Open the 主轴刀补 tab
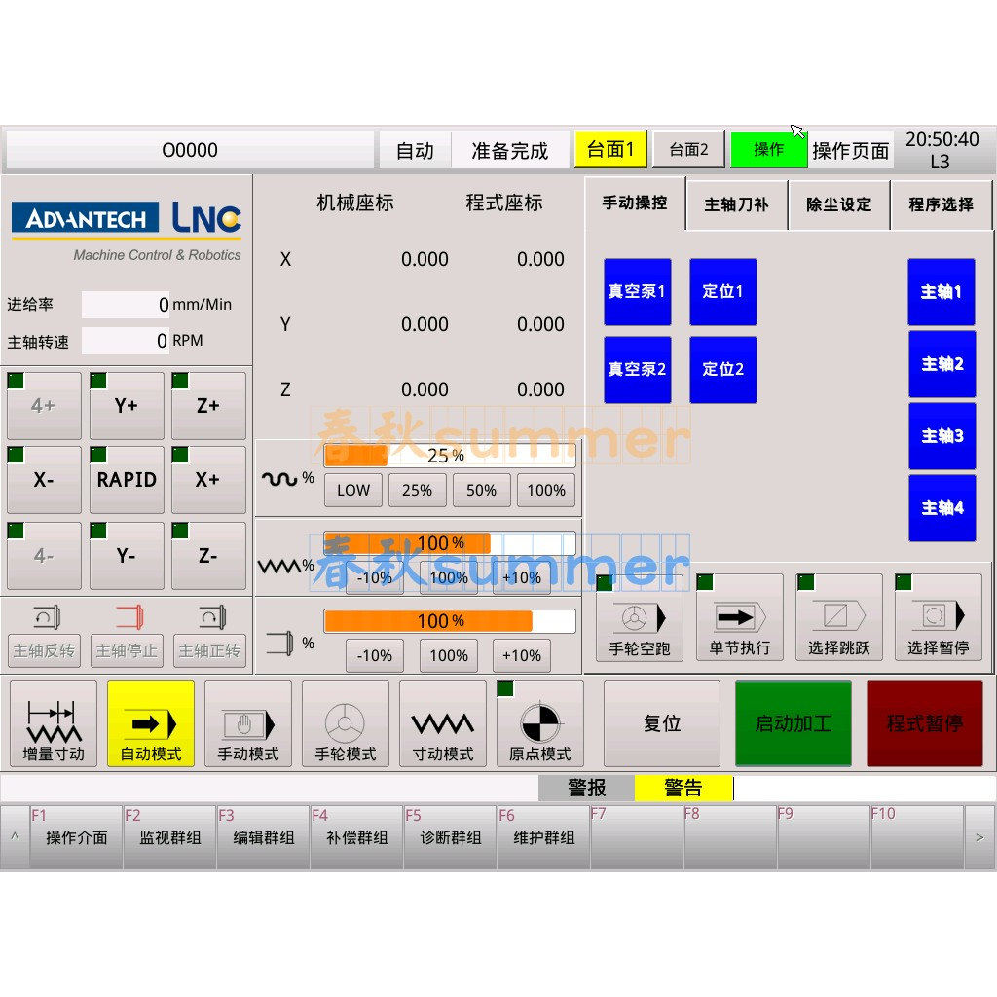 (x=737, y=204)
